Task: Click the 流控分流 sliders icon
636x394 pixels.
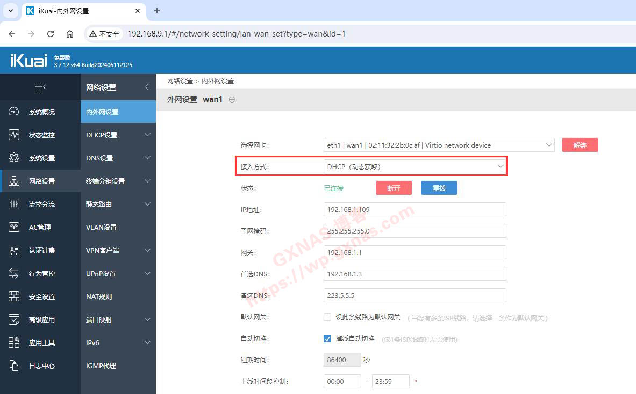Action: tap(14, 204)
